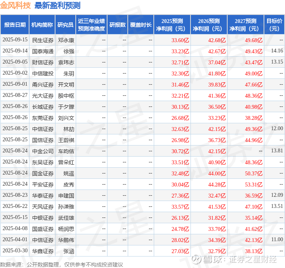Click the 最新盈利预测 heading
The width and height of the screenshot is (285, 268).
pyautogui.click(x=57, y=5)
